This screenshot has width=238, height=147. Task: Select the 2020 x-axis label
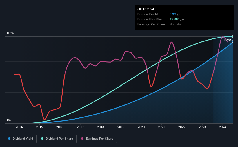[x=141, y=127]
